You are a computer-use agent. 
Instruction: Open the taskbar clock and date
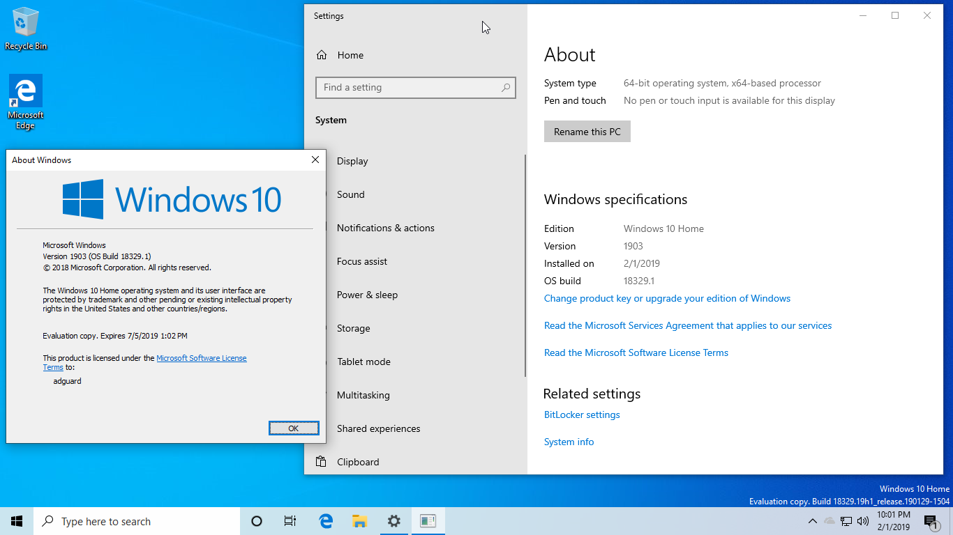tap(893, 521)
